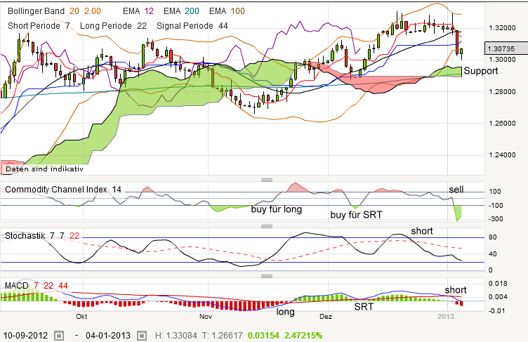Grab the divider handle above MACD panel

267,276
